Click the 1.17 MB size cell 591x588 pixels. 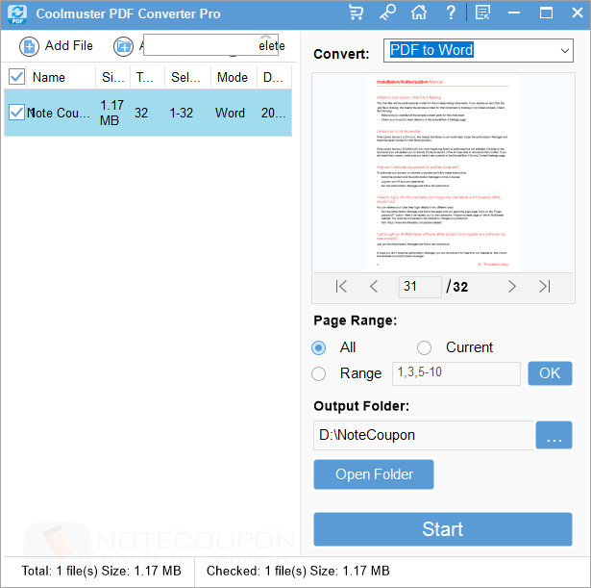(x=112, y=113)
